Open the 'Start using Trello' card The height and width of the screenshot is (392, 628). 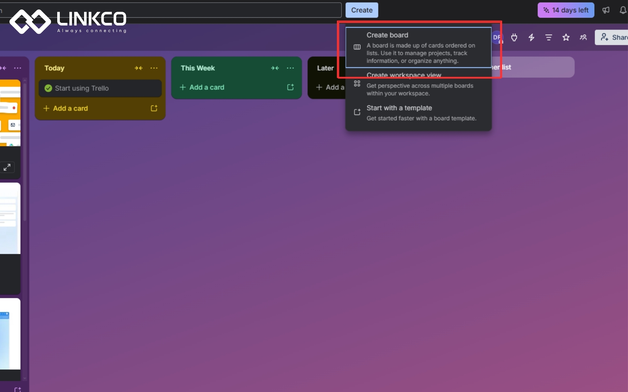point(100,88)
